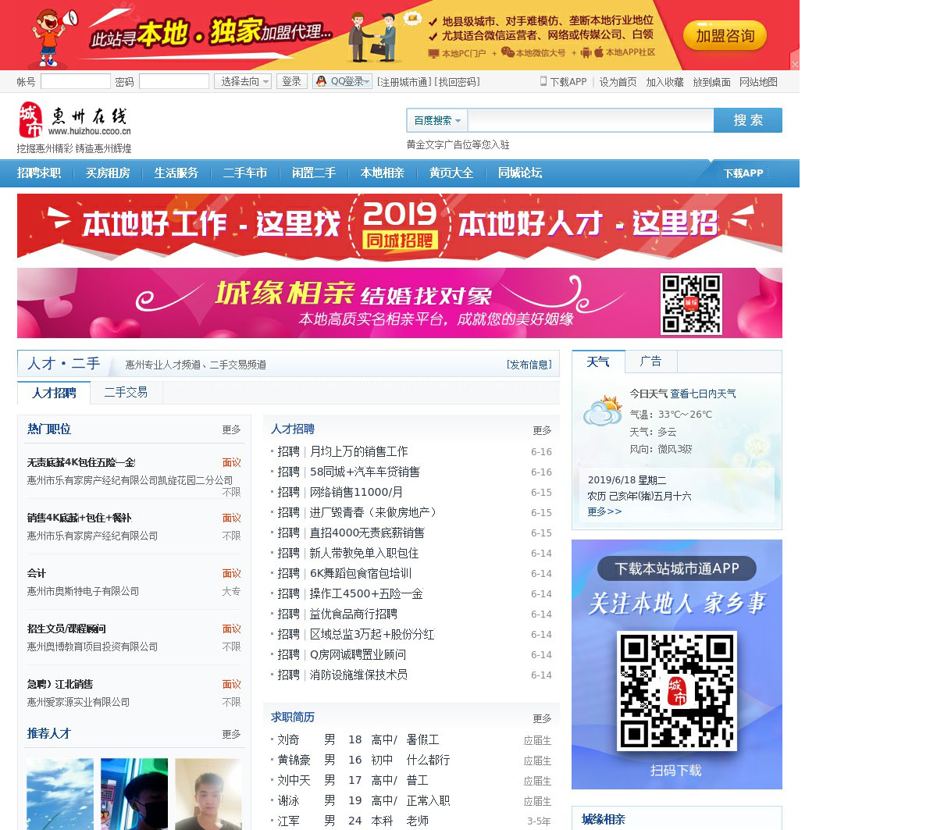Expand the 百度搜索 search engine dropdown
The width and height of the screenshot is (937, 830).
point(436,120)
